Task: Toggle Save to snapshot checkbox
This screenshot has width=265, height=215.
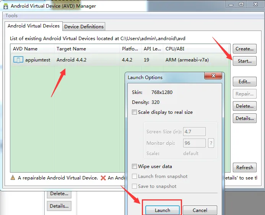Action: tap(134, 186)
